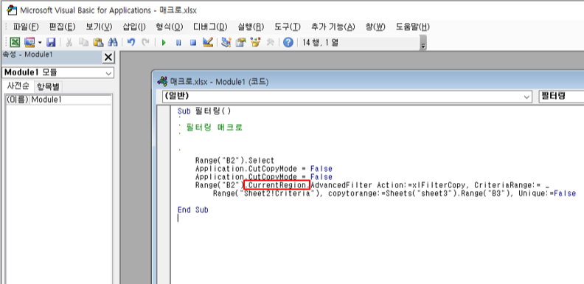This screenshot has height=284, width=584.
Task: Open the Project Explorer icon
Action: pos(226,43)
